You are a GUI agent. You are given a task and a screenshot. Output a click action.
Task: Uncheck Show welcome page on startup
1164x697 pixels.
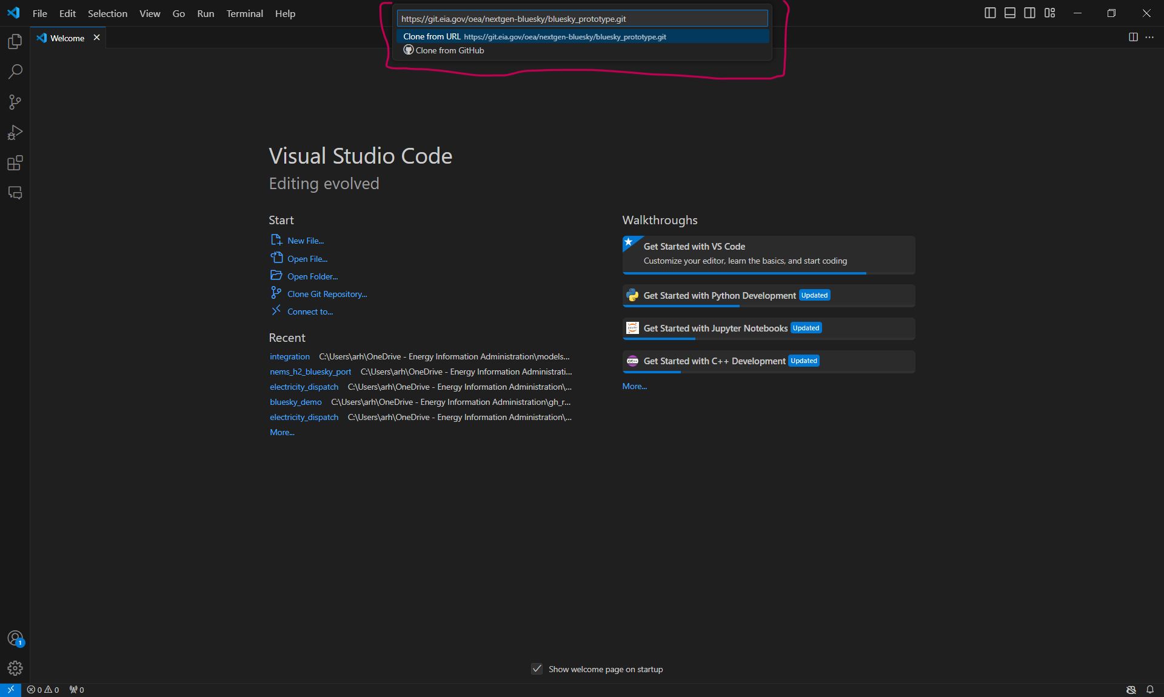coord(537,669)
